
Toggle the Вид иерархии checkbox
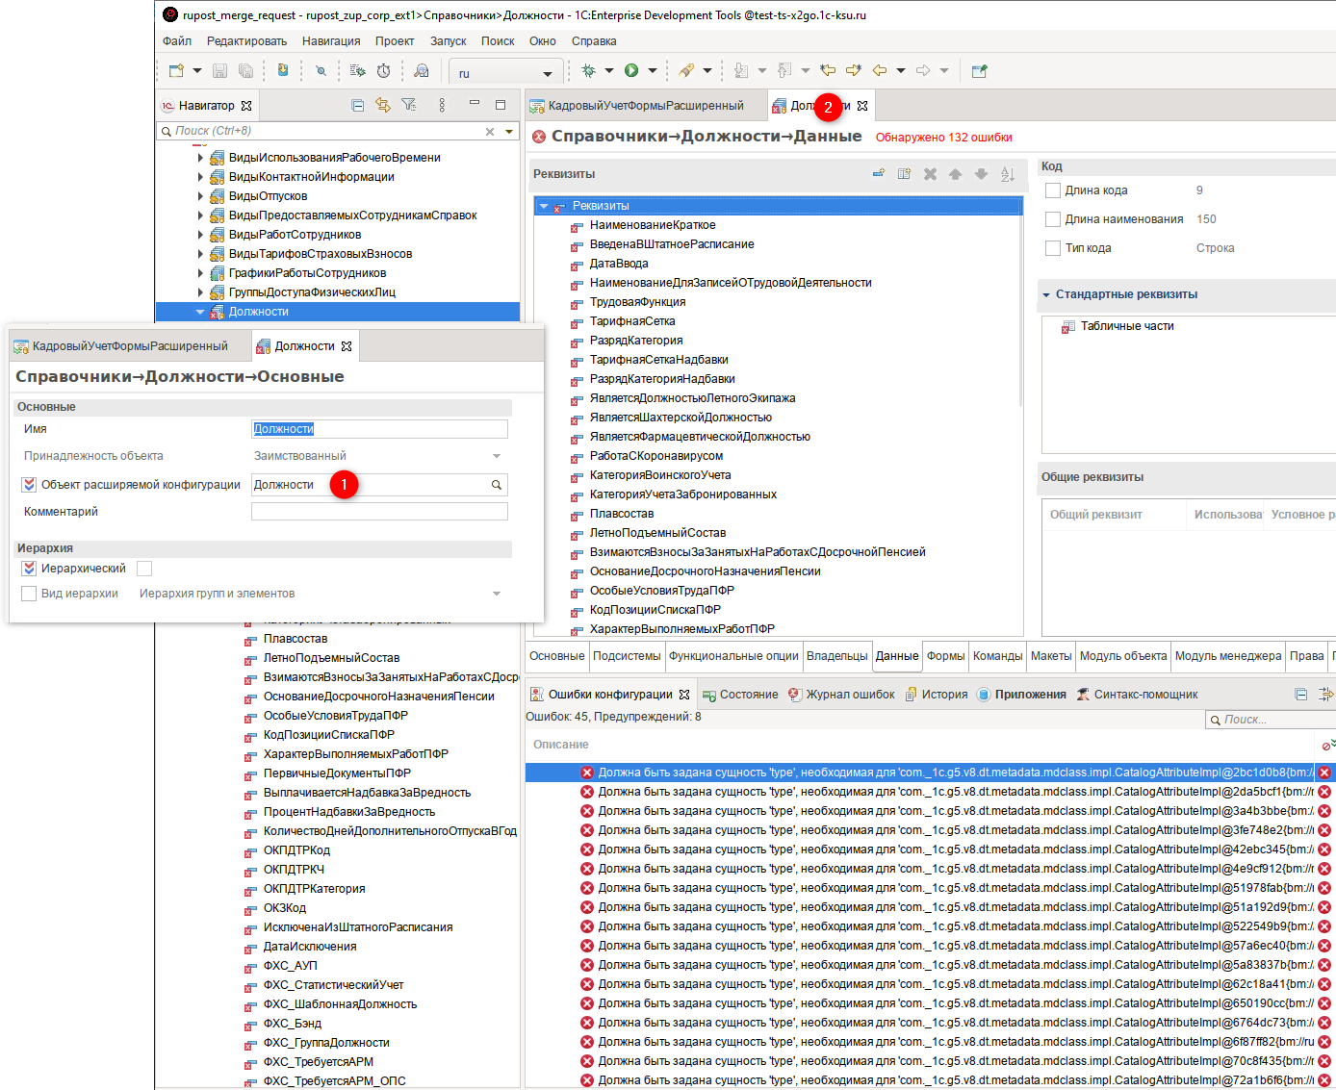pyautogui.click(x=28, y=593)
